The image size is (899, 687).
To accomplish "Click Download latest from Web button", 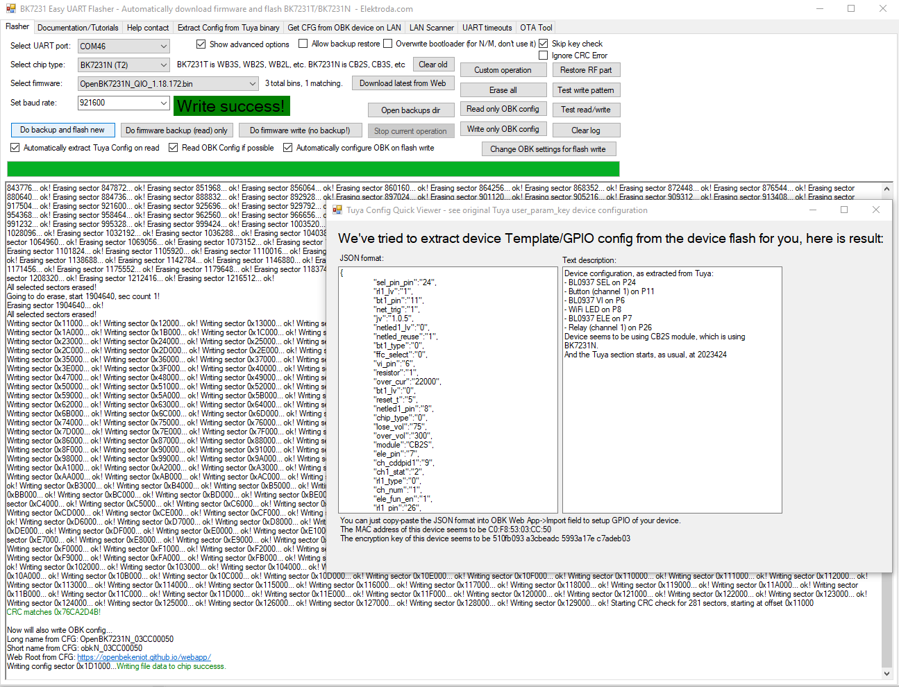I will coord(403,83).
